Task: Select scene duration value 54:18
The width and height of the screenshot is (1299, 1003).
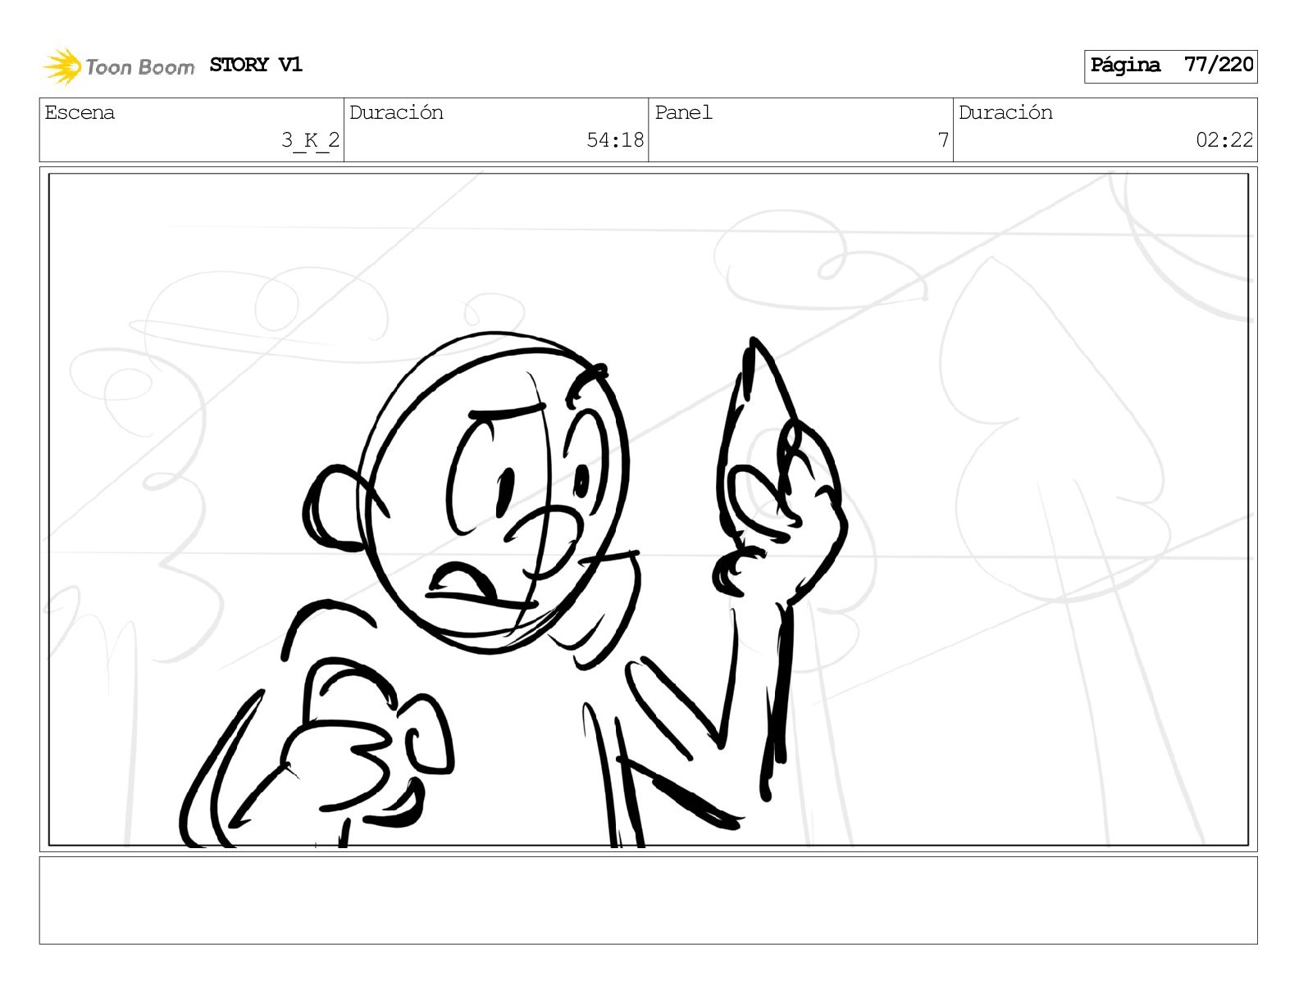Action: [x=615, y=140]
